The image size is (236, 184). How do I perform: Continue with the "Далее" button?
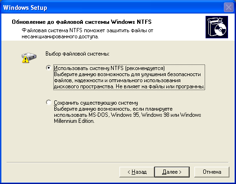[172, 172]
